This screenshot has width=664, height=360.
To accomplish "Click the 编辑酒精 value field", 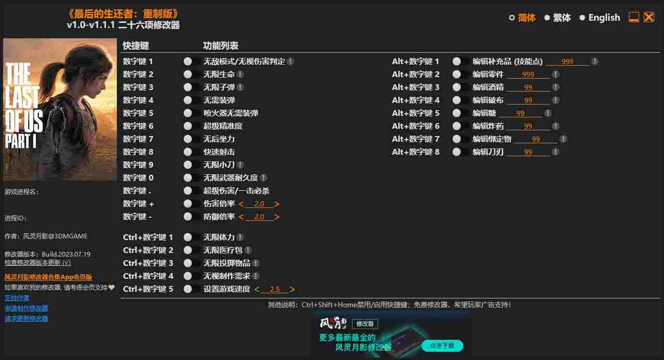I will coord(528,87).
